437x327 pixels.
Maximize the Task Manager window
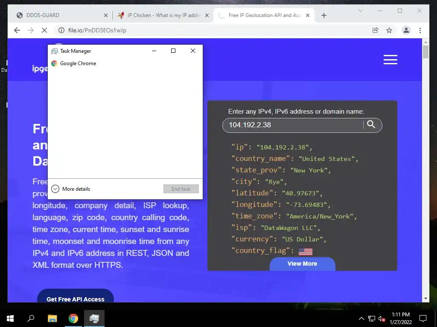click(x=173, y=51)
